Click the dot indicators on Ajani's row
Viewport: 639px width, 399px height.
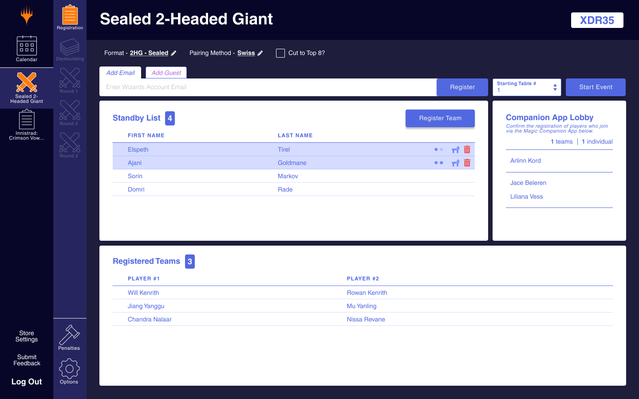(438, 163)
